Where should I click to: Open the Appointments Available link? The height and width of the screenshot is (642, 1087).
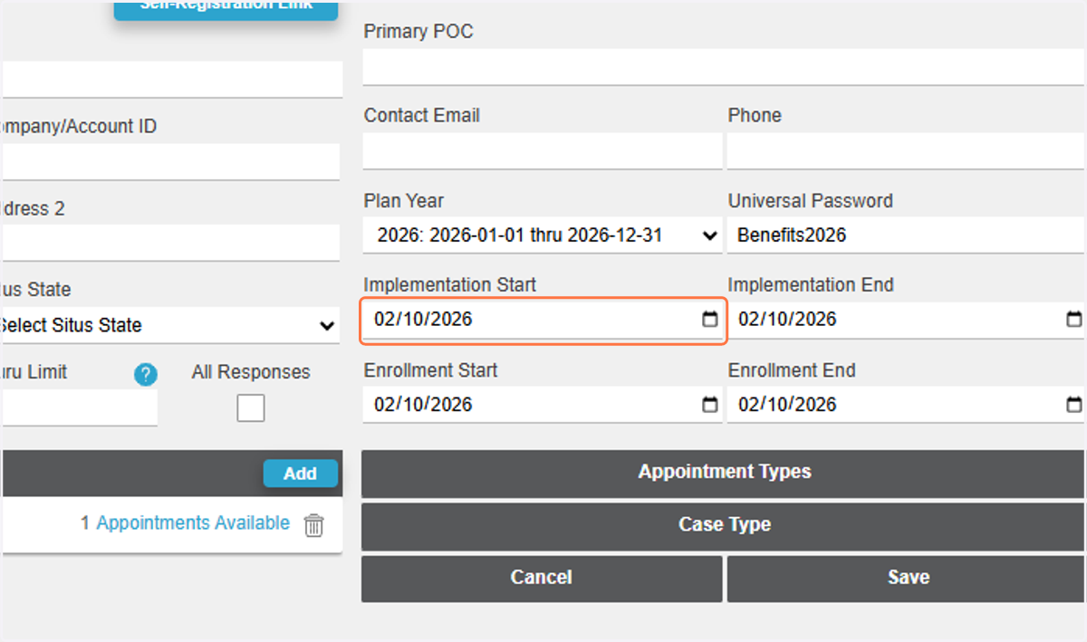(193, 523)
